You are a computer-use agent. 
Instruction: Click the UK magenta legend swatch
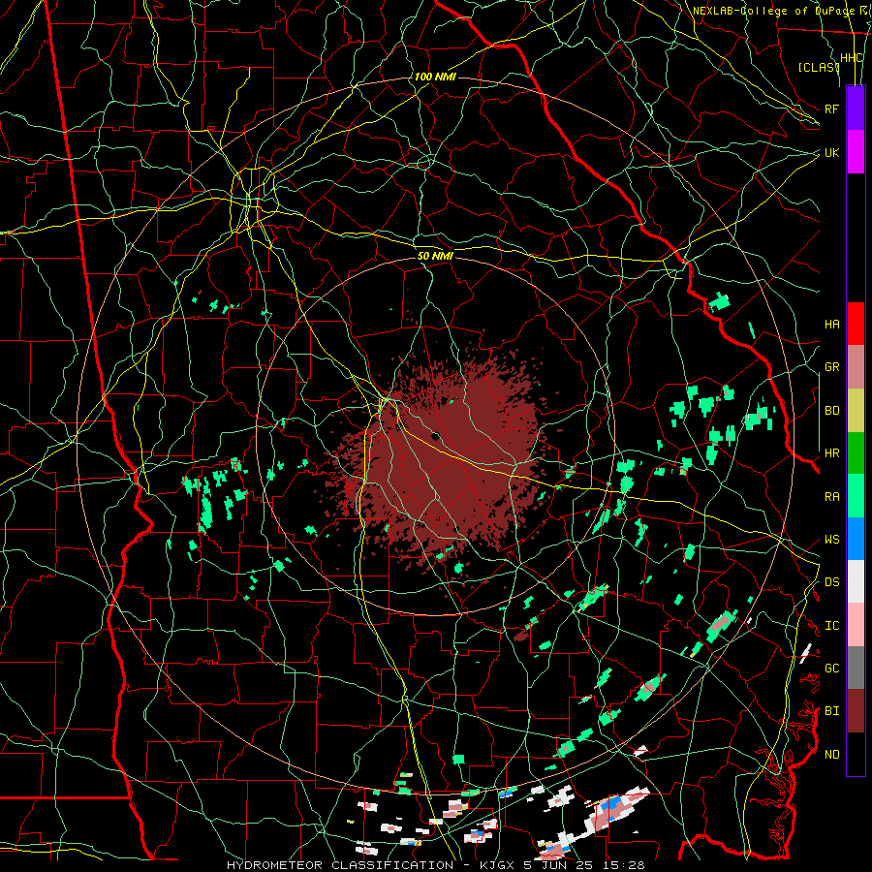(x=856, y=152)
